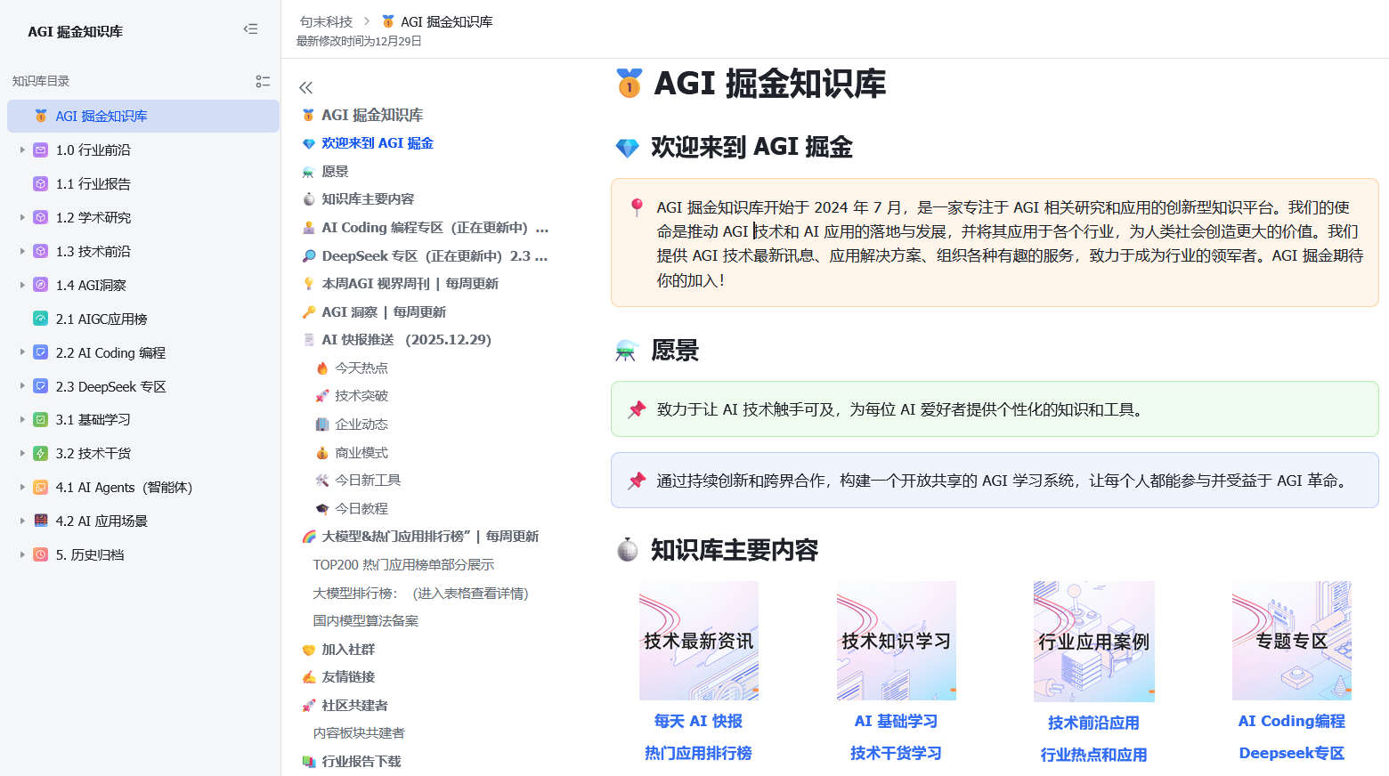1389x776 pixels.
Task: Jump to 欢迎来到 AGI 掘金 in the outline
Action: click(378, 143)
